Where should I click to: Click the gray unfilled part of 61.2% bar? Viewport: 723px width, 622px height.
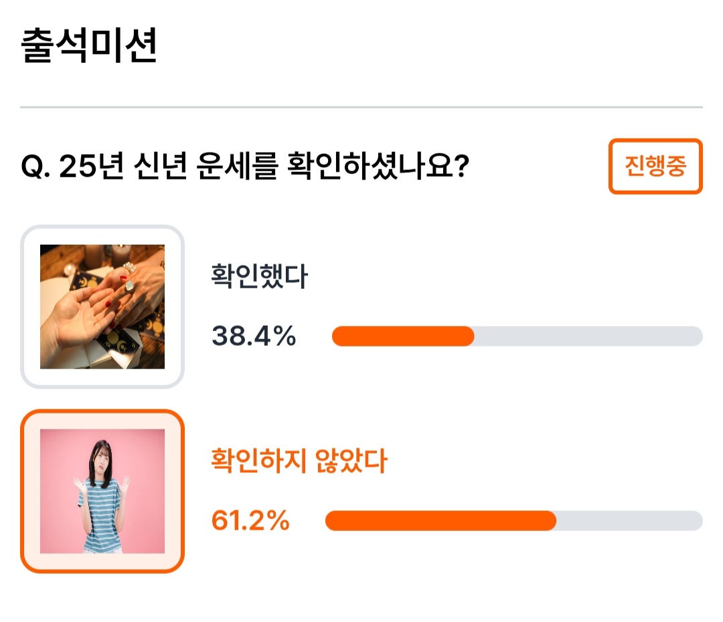[x=629, y=520]
